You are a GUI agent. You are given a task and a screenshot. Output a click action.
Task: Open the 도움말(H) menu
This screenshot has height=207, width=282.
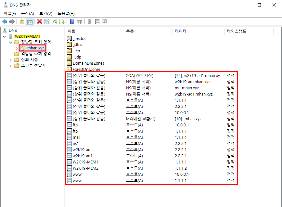click(x=66, y=14)
